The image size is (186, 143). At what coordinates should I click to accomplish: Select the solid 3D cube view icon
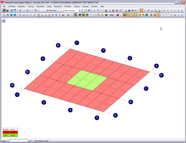pyautogui.click(x=4, y=11)
